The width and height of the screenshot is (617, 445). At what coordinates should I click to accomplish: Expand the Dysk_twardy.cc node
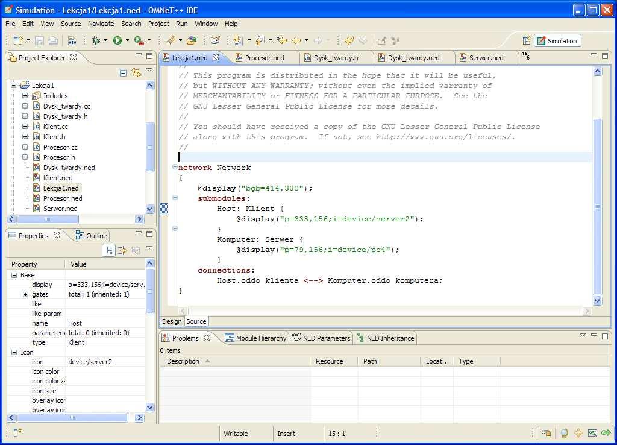tap(25, 106)
